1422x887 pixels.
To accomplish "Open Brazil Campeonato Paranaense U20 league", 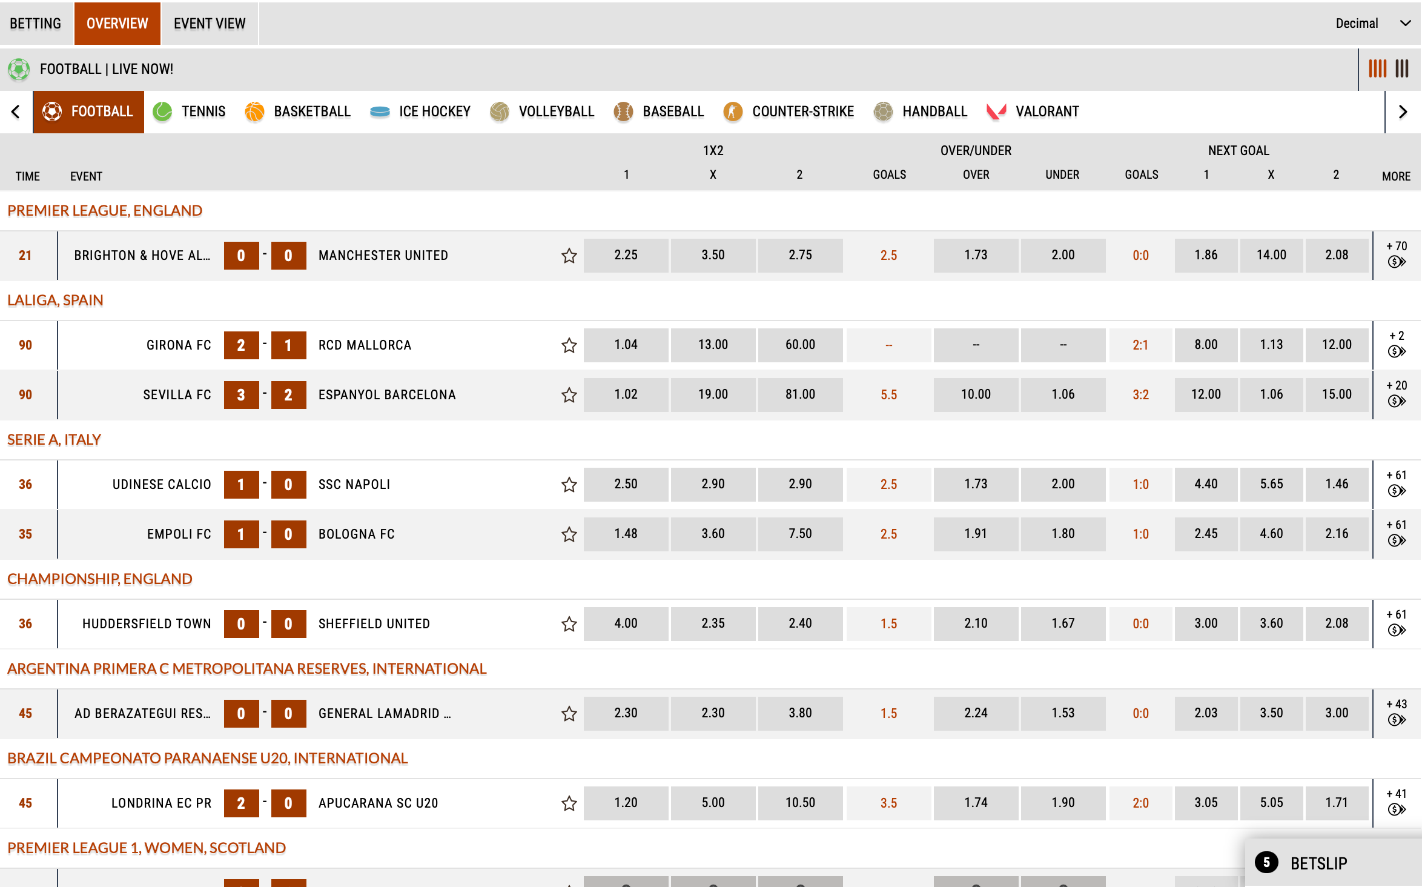I will (x=208, y=759).
